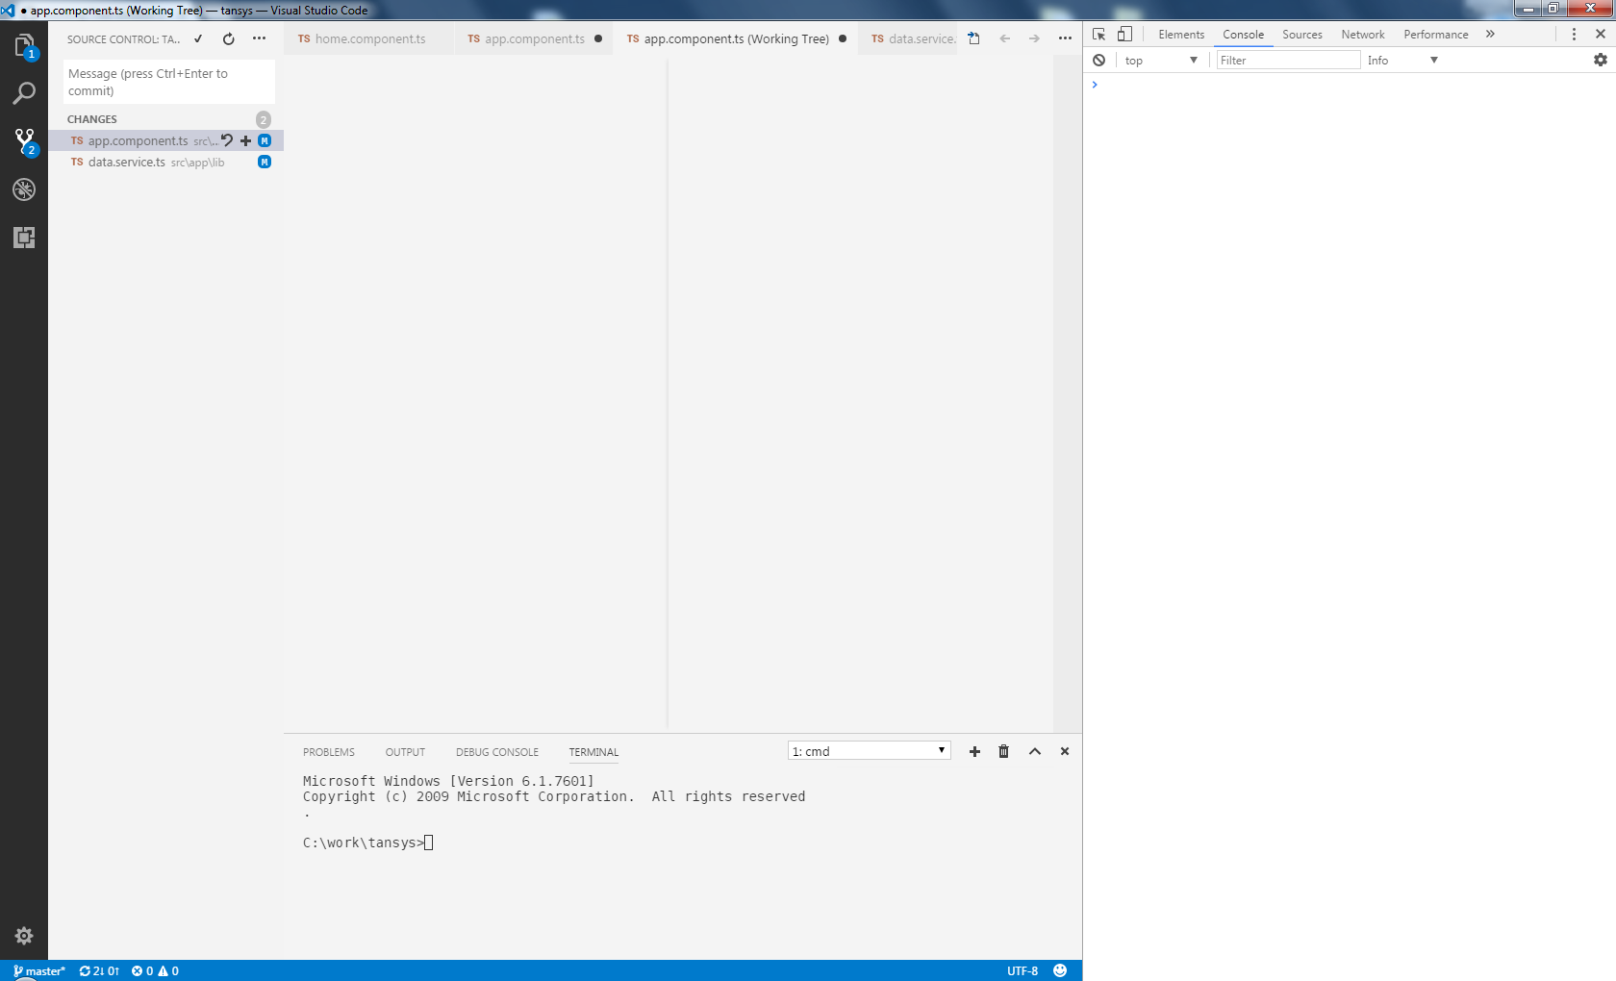The image size is (1616, 981).
Task: Switch to the Network tab in DevTools
Action: coord(1362,34)
